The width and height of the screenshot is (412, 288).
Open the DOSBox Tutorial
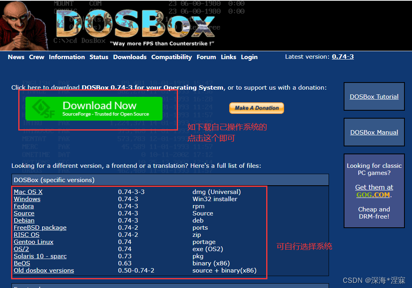pos(374,96)
